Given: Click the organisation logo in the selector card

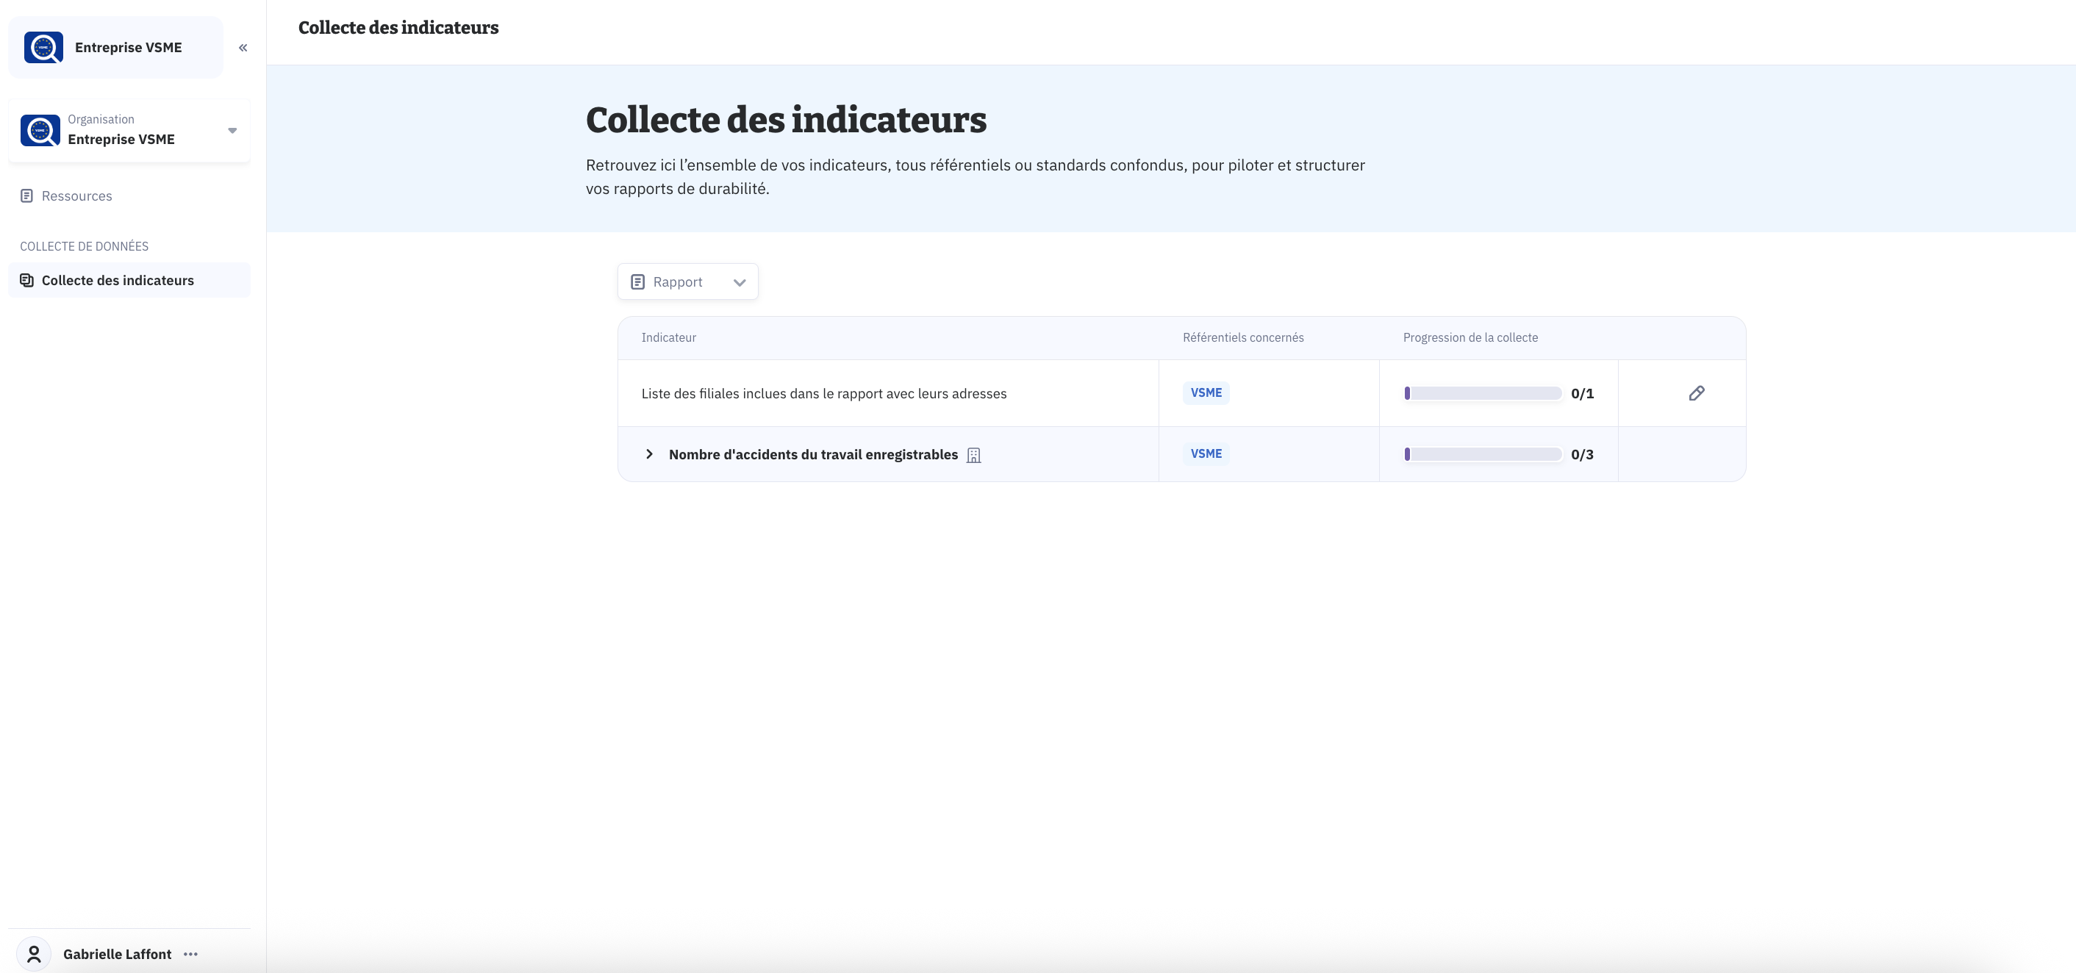Looking at the screenshot, I should pyautogui.click(x=40, y=131).
